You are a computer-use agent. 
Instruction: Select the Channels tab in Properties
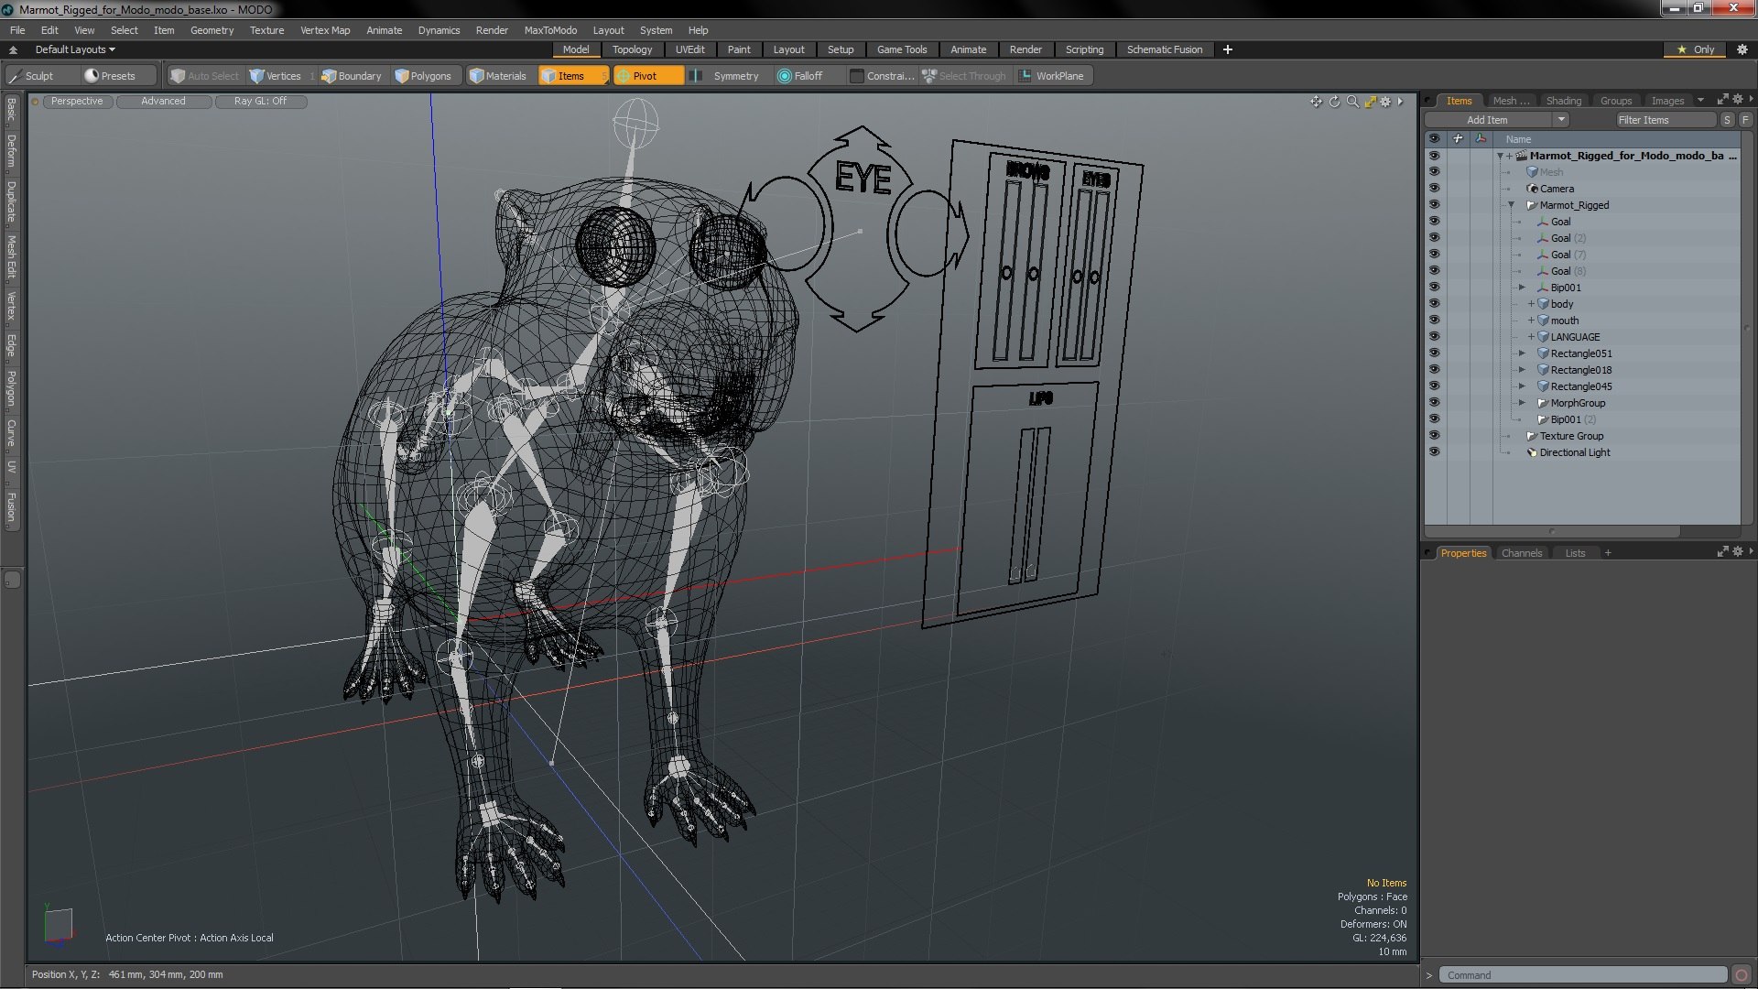1520,552
